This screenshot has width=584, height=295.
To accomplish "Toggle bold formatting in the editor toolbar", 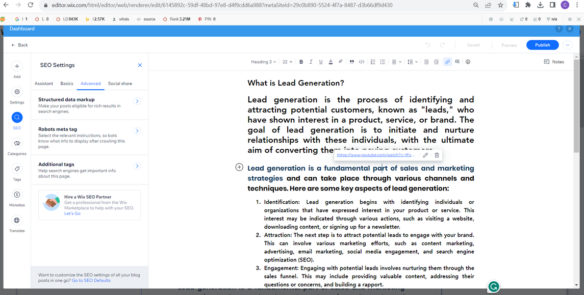I will (301, 62).
